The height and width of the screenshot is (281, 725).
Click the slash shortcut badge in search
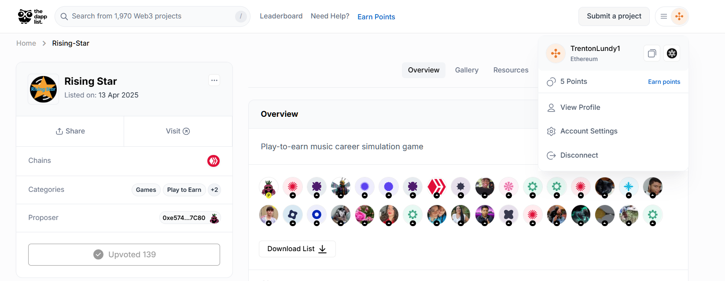pos(241,16)
